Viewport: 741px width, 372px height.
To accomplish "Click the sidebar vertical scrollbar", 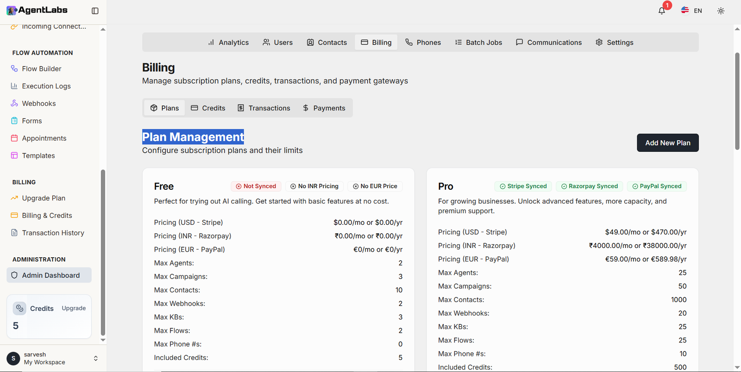I will coord(103,253).
